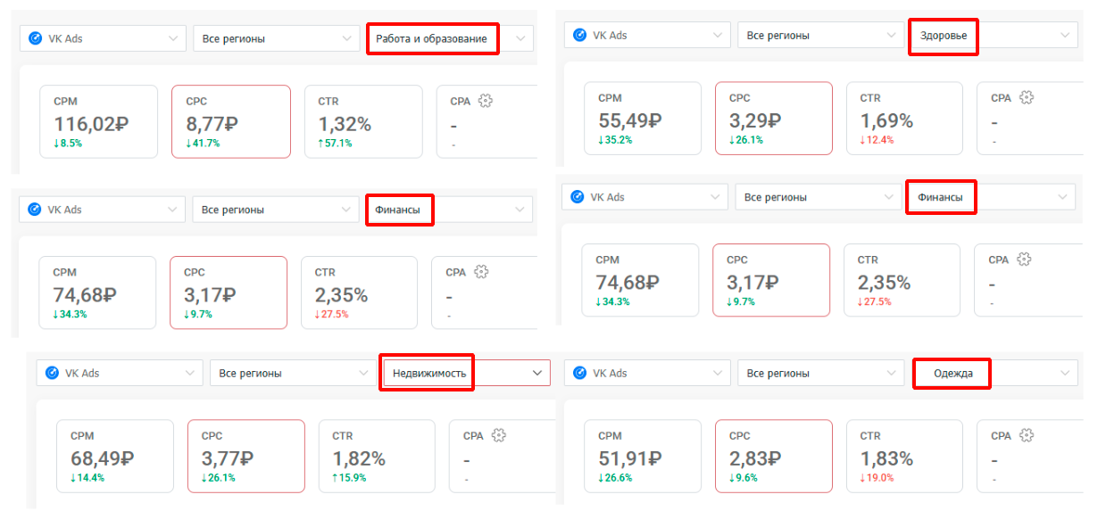Open CPA settings gear in Работа и образование panel
This screenshot has height=511, width=1106.
coord(486,101)
